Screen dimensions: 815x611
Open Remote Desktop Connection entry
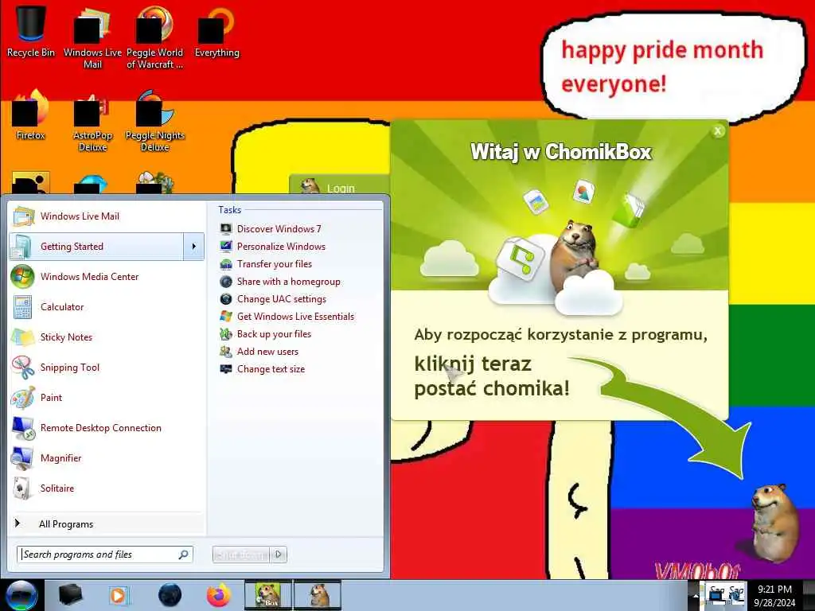pyautogui.click(x=107, y=427)
